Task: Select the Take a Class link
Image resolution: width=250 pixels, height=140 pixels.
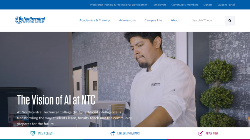Action: 45,133
